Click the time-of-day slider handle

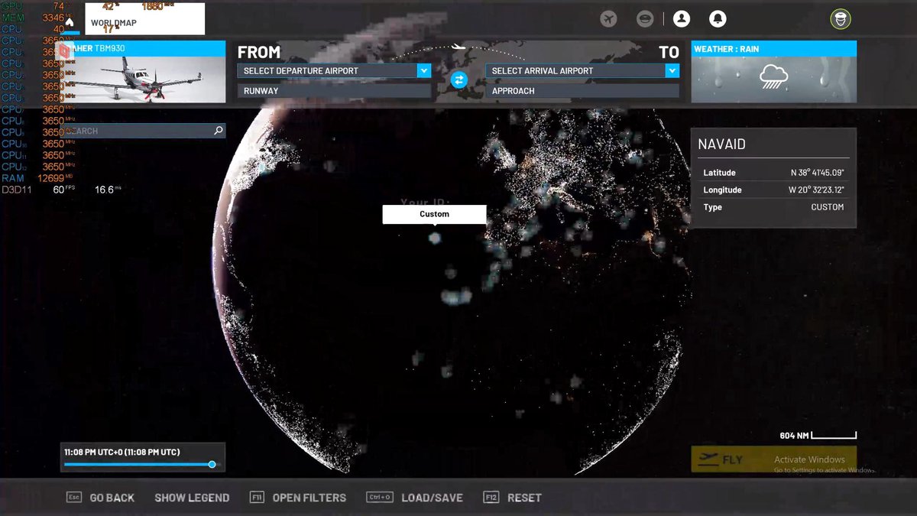pos(212,464)
